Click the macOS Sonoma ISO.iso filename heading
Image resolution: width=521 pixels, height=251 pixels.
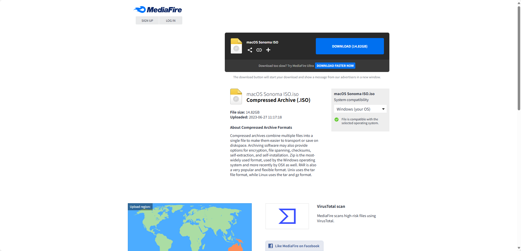point(272,94)
